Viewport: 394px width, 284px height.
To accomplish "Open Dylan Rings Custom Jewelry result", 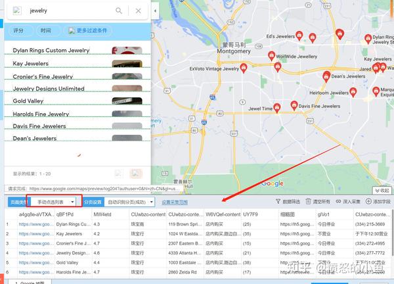I will (51, 51).
